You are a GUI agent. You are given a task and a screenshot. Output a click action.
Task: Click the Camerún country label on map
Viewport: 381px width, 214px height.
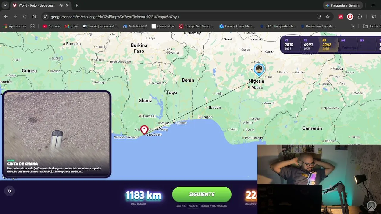pos(312,128)
